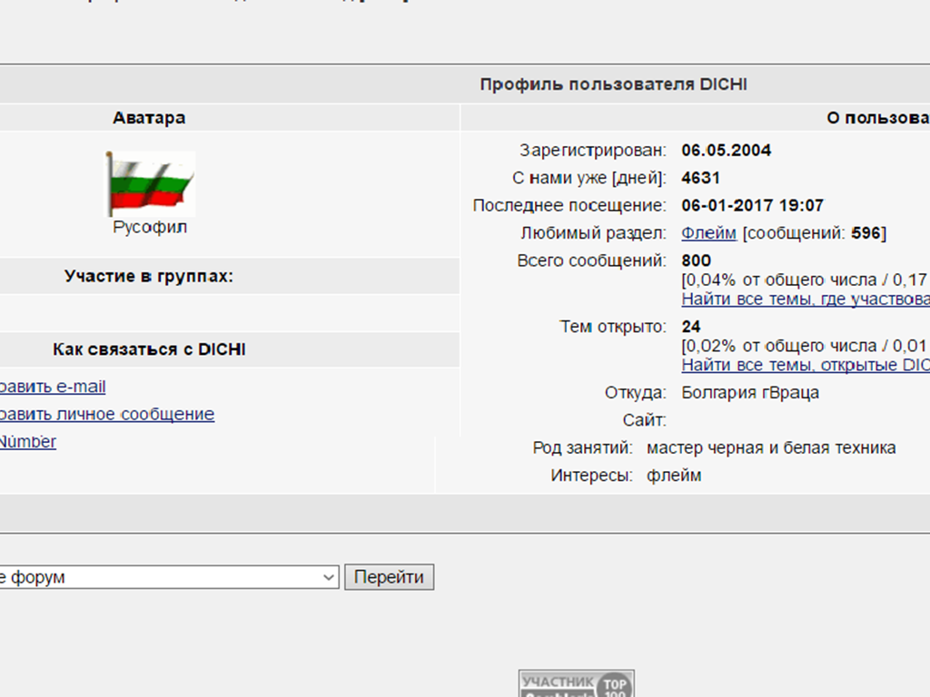Open the forum selection dropdown

[x=168, y=577]
